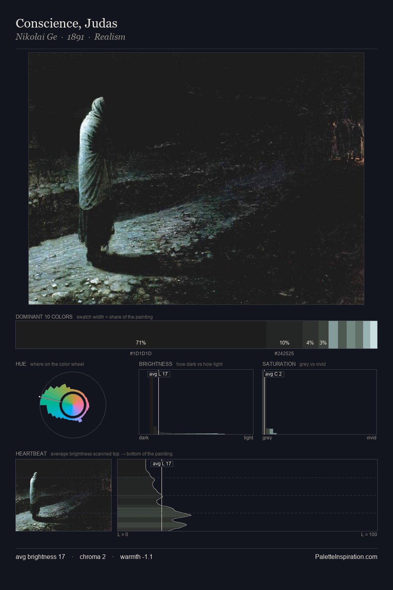Click the DOMINANT 10 COLORS heading
Image resolution: width=393 pixels, height=590 pixels.
point(44,317)
